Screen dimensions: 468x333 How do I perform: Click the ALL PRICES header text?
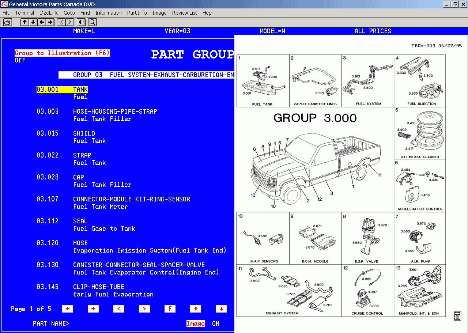tap(373, 31)
